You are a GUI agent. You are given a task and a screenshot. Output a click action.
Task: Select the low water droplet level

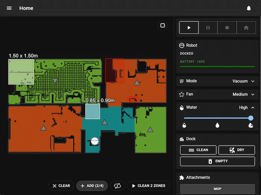pos(184,126)
